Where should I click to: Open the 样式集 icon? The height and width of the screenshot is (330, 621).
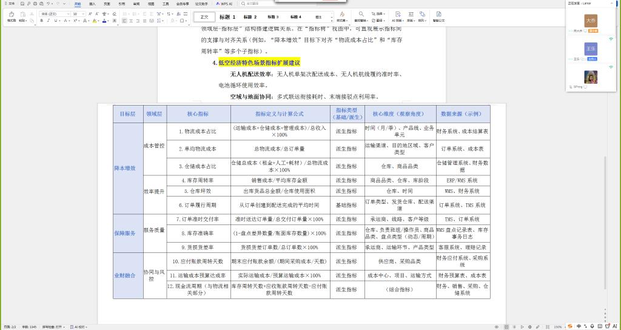coord(342,14)
